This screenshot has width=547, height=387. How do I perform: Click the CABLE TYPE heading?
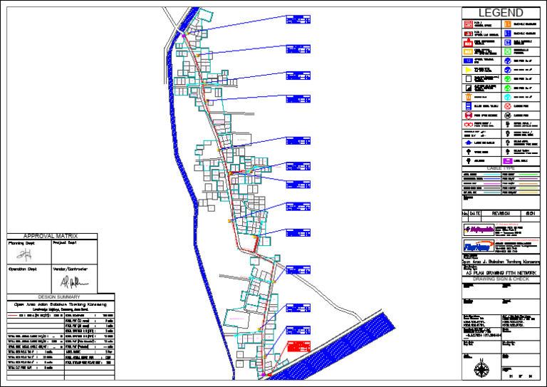pyautogui.click(x=501, y=168)
